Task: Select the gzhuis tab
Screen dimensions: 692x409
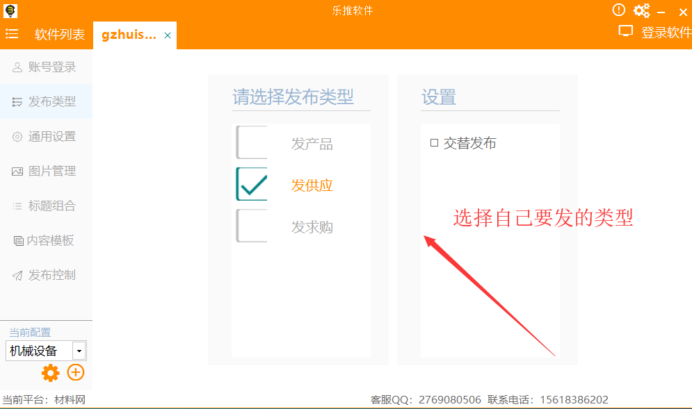Action: [129, 35]
